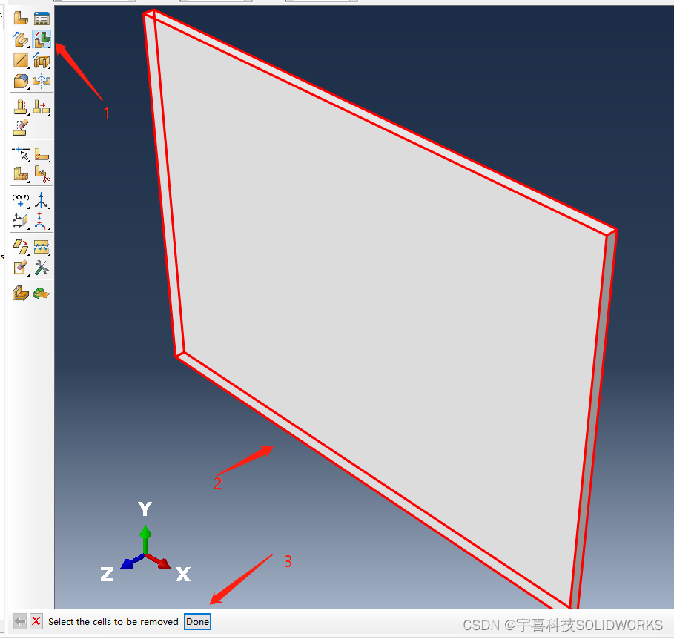The image size is (674, 639).
Task: Cancel the procedure with the red X
Action: [36, 621]
